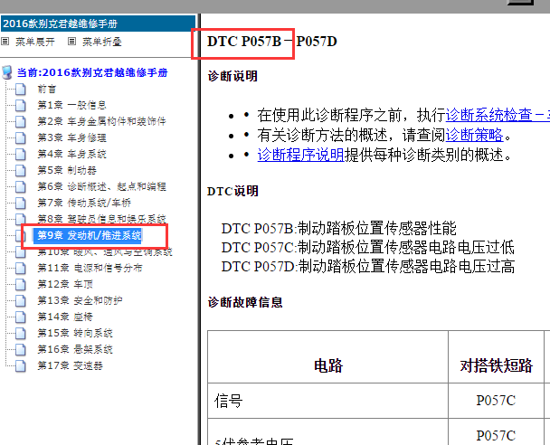This screenshot has height=445, width=550.
Task: Click page icon for 第5章 制动器
Action: 21,170
